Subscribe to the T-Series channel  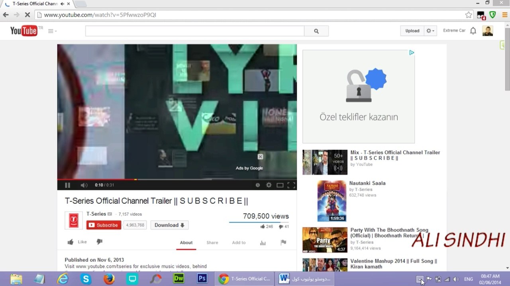[x=104, y=225]
